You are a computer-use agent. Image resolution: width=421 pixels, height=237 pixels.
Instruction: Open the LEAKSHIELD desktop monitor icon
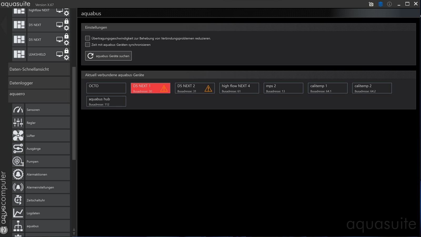pos(60,54)
